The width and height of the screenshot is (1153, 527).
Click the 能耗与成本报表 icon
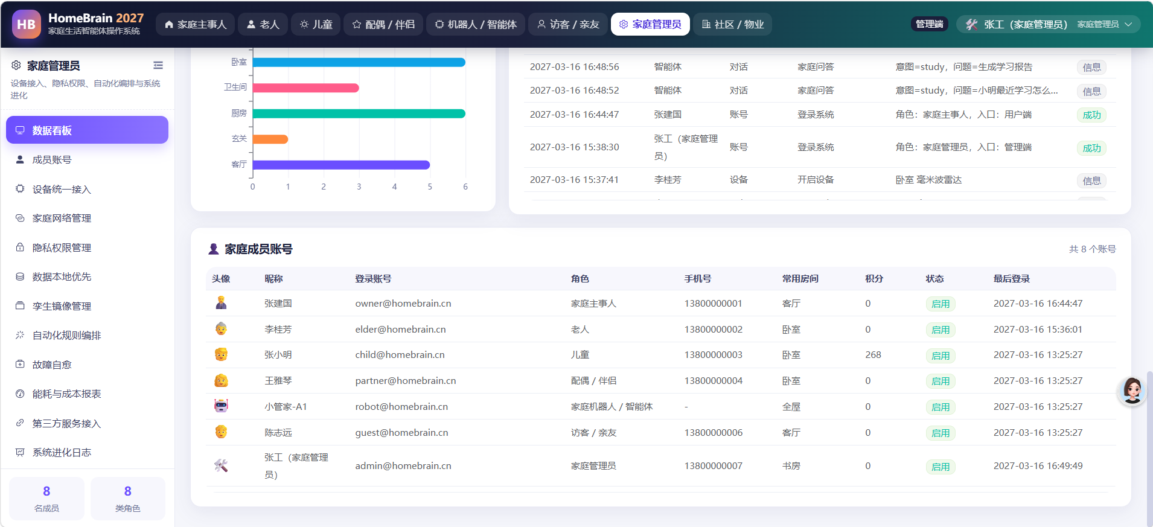(x=20, y=394)
